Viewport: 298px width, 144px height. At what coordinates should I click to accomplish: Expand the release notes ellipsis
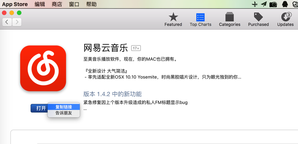coord(85,109)
